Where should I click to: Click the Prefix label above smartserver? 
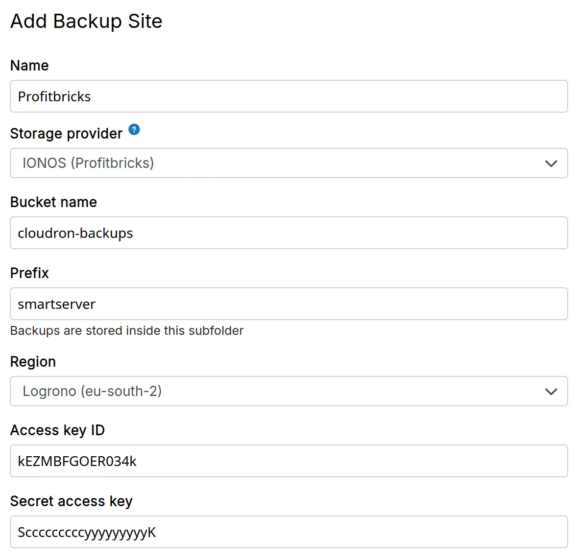click(x=29, y=273)
